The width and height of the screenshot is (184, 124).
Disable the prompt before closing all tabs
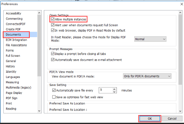tap(53, 54)
